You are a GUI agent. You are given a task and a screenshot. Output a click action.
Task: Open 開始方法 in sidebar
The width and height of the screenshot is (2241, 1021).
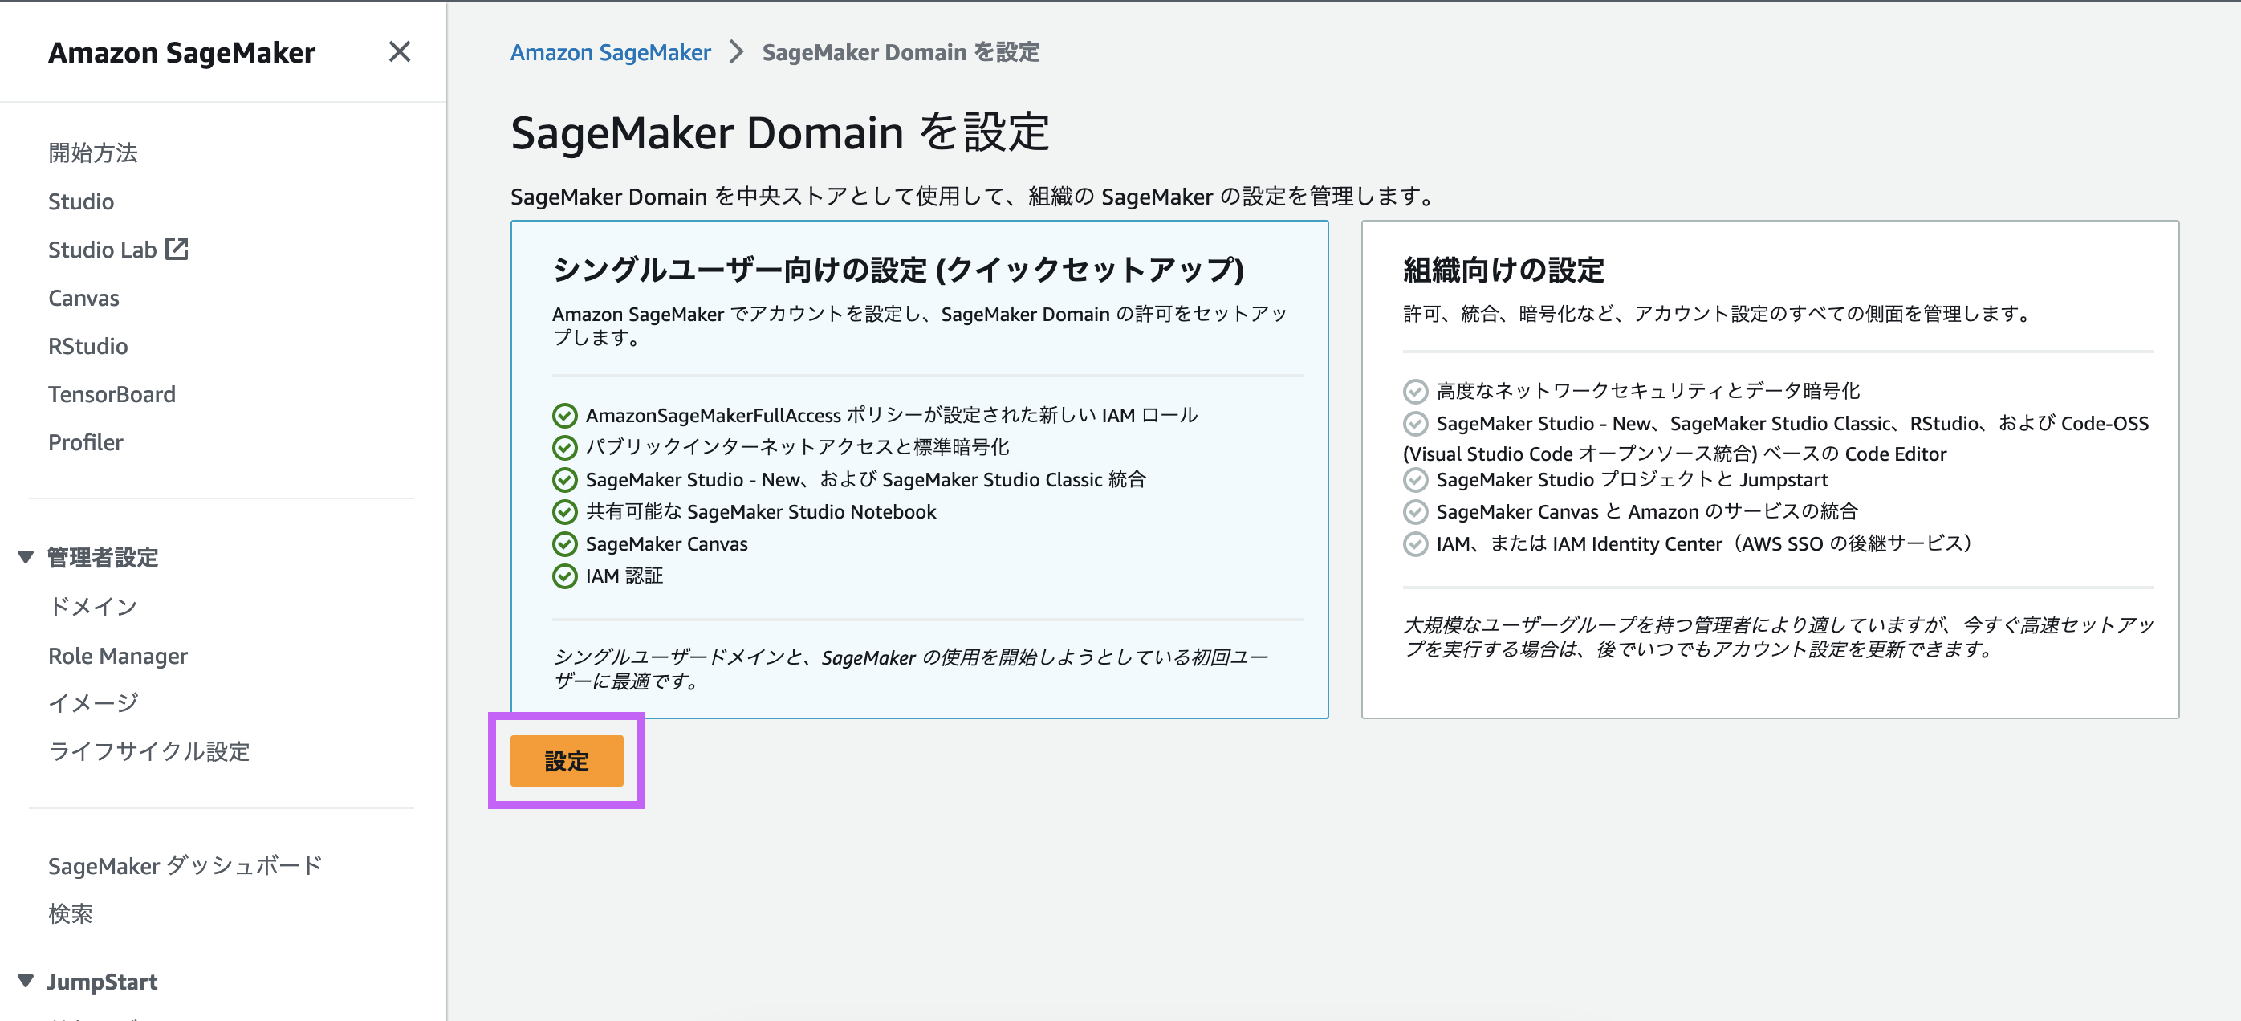coord(93,153)
